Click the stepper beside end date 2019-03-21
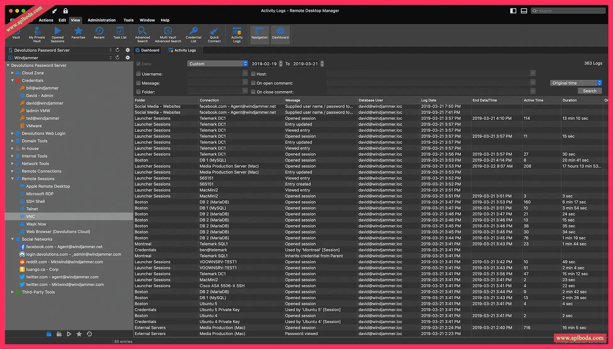The height and width of the screenshot is (349, 613). (322, 64)
